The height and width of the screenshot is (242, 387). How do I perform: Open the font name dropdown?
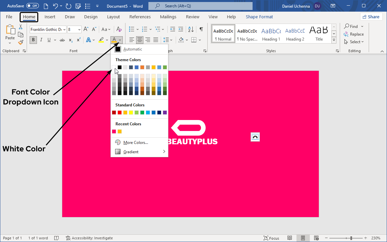point(64,30)
